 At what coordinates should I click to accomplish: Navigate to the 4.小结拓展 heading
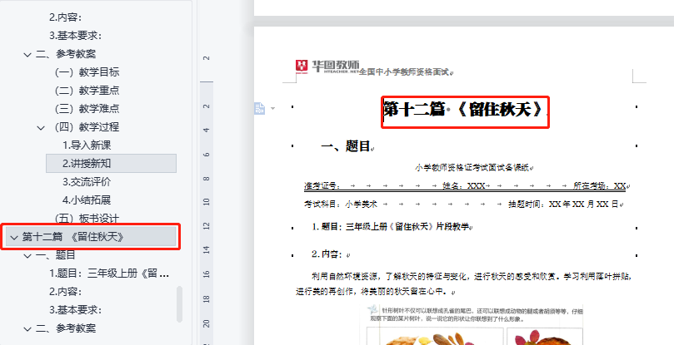pos(87,200)
